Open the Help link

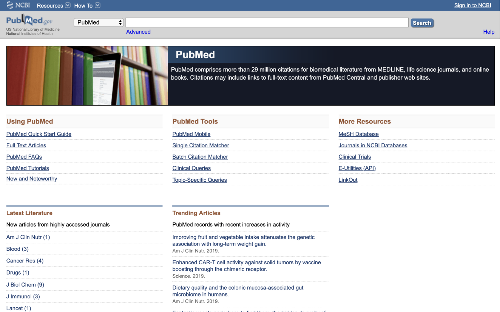click(488, 32)
